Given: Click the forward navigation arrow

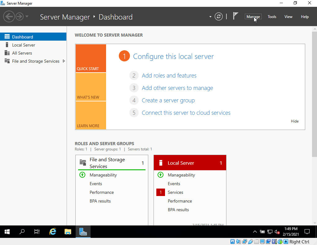Looking at the screenshot, I should tap(19, 16).
